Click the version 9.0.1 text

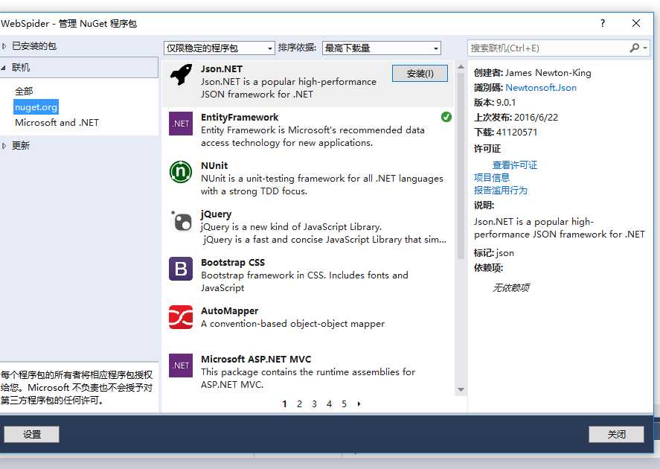506,102
